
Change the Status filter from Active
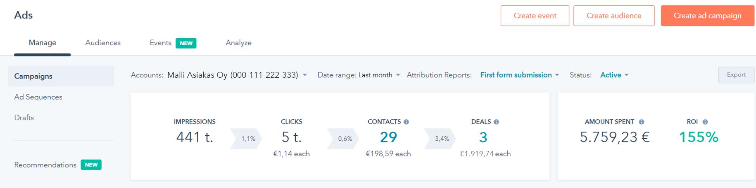tap(614, 75)
